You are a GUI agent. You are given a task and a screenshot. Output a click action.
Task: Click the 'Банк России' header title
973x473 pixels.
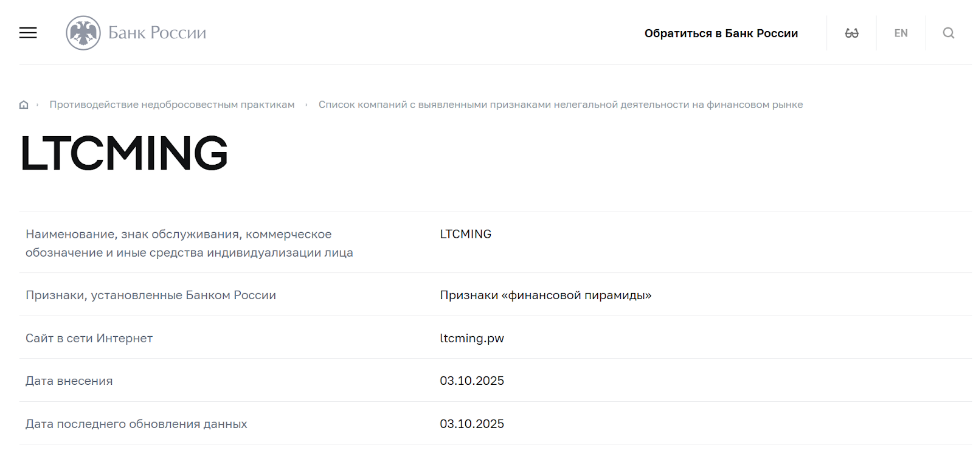tap(157, 33)
